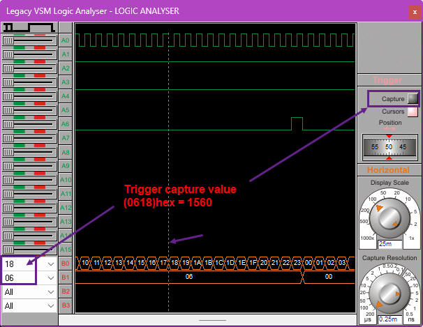The height and width of the screenshot is (327, 423).
Task: Click the A1 trigger condition slider
Action: 29,54
